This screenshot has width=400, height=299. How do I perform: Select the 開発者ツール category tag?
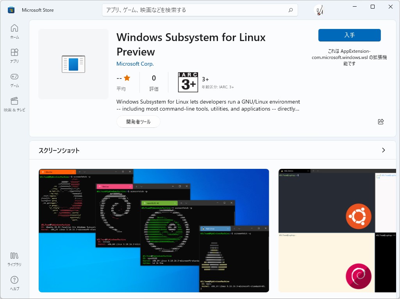[138, 122]
